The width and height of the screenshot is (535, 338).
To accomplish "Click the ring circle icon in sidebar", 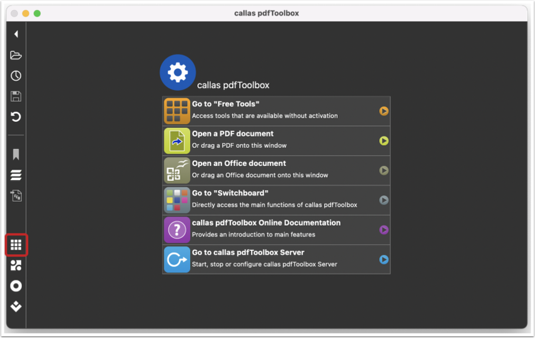I will tap(16, 286).
